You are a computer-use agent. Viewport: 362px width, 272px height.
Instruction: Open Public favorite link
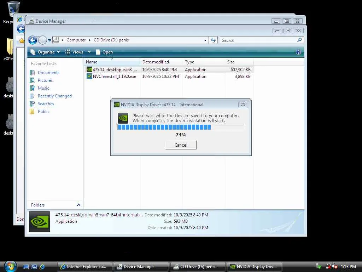(x=43, y=112)
